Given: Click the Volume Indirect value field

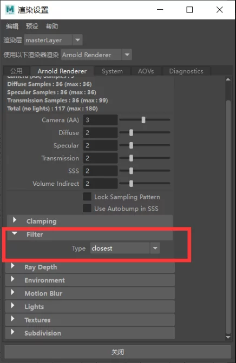Looking at the screenshot, I should point(100,184).
